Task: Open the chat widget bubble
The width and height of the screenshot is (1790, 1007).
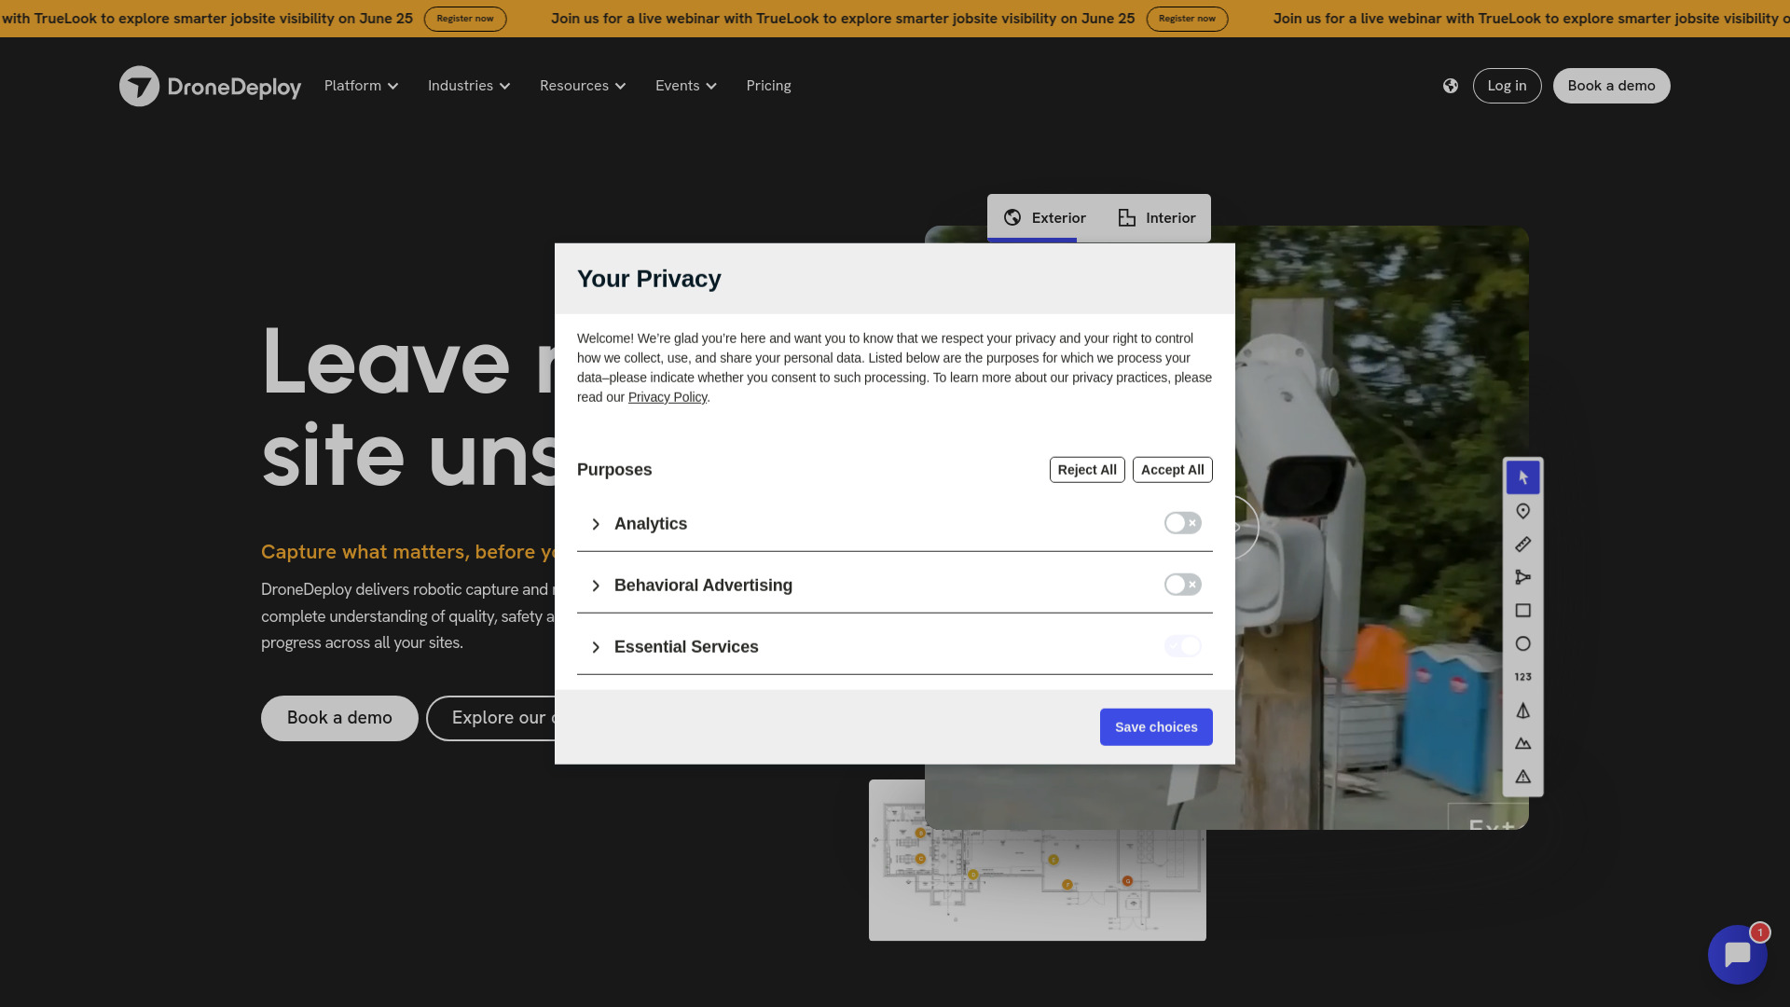Action: click(1737, 954)
